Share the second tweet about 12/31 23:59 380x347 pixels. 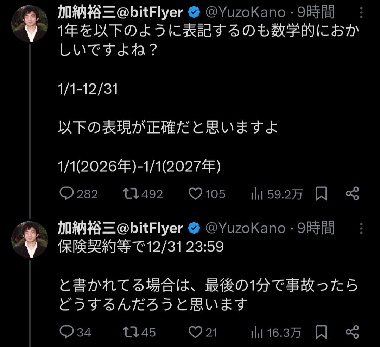(352, 332)
